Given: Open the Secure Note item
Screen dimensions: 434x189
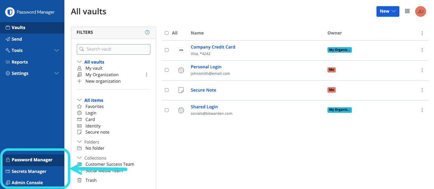Looking at the screenshot, I should 203,90.
